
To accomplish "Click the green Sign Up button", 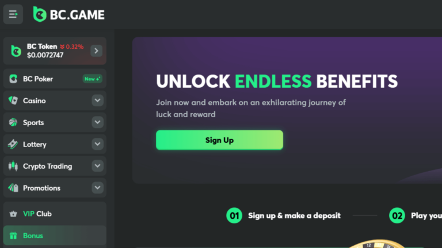I will (220, 140).
